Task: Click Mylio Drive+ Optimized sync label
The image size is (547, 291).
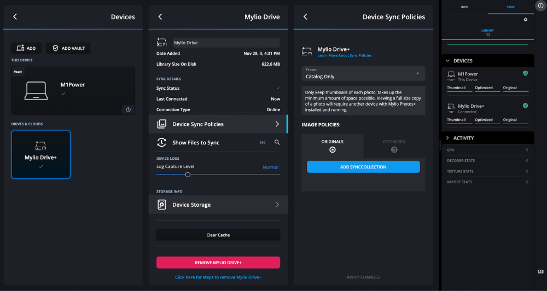Action: click(484, 120)
